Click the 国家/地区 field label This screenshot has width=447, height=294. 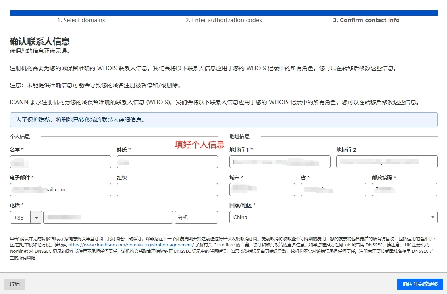[x=242, y=205]
